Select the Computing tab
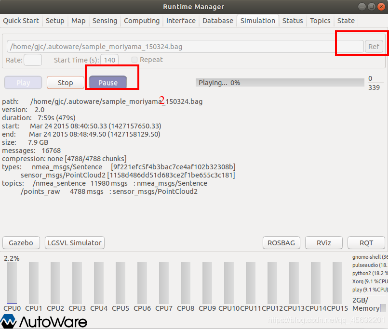 (x=142, y=21)
